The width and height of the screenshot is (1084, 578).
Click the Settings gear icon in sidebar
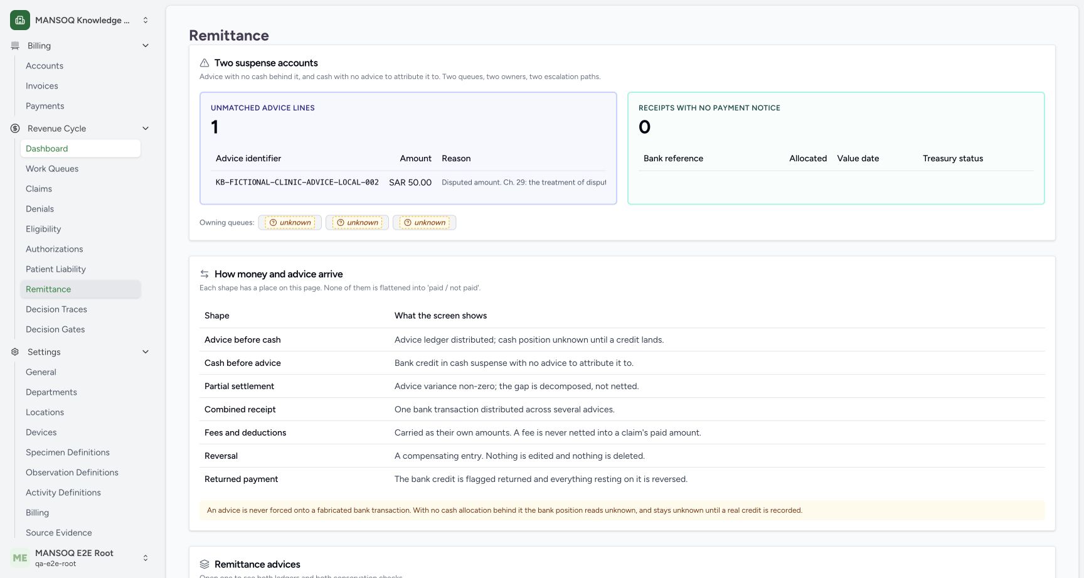15,352
